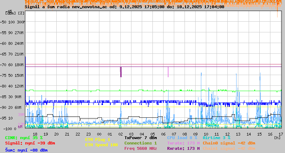The width and height of the screenshot is (285, 153).
Task: Click the pink Txrate dip after hour 06
Action: point(168,72)
